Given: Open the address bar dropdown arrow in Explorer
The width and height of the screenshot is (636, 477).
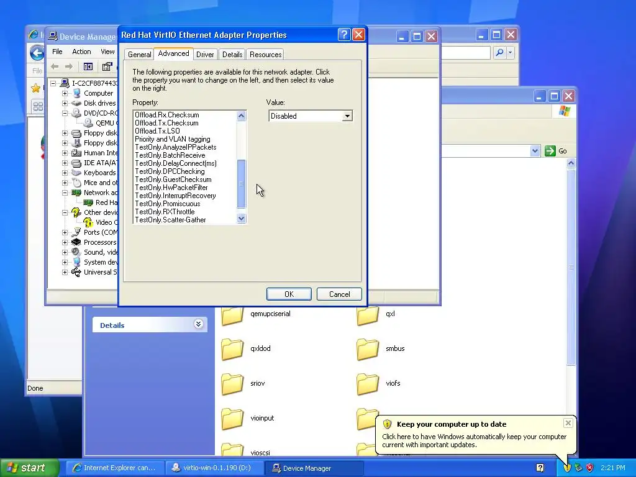Looking at the screenshot, I should (535, 151).
